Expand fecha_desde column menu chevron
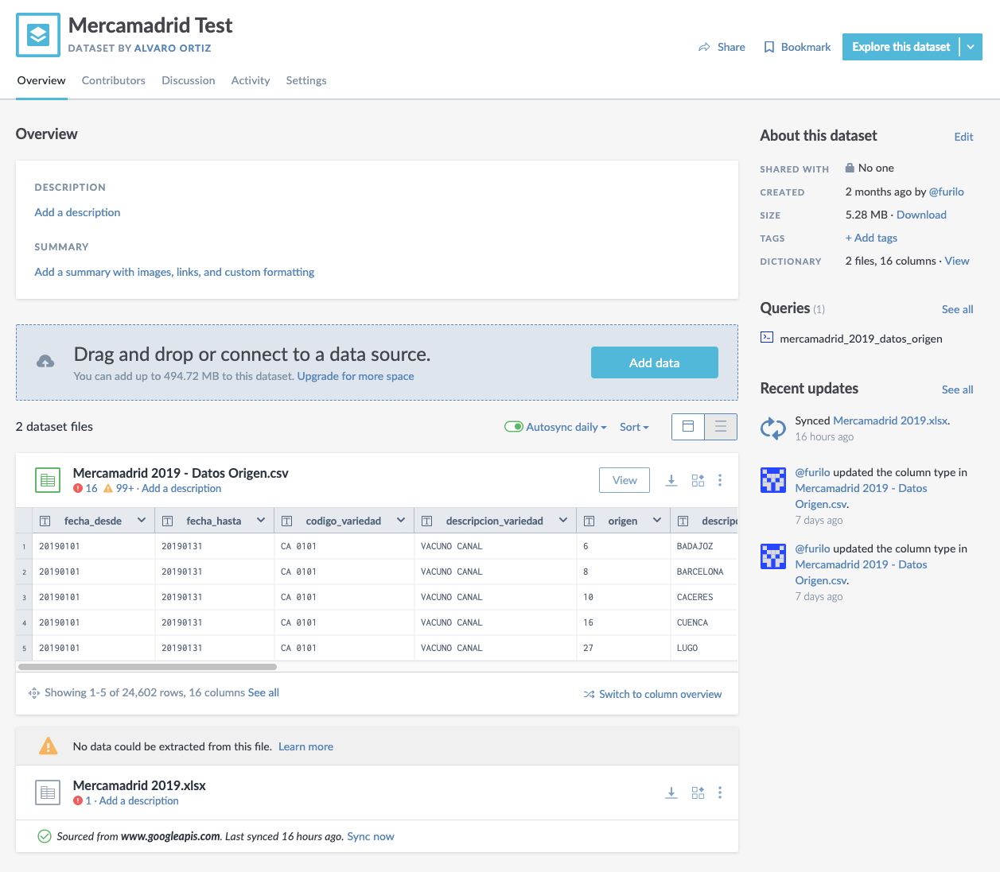 tap(142, 520)
